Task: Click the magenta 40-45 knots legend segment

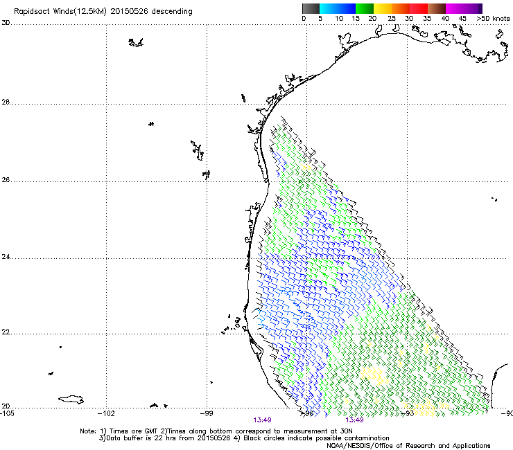Action: point(455,8)
